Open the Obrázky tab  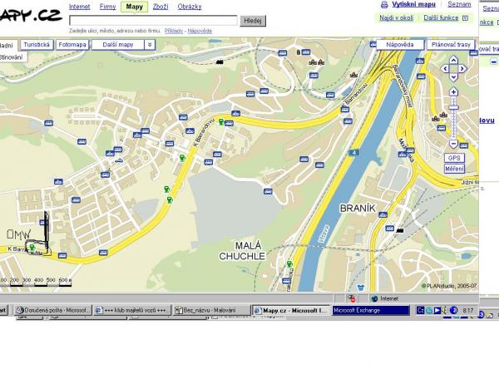[190, 7]
